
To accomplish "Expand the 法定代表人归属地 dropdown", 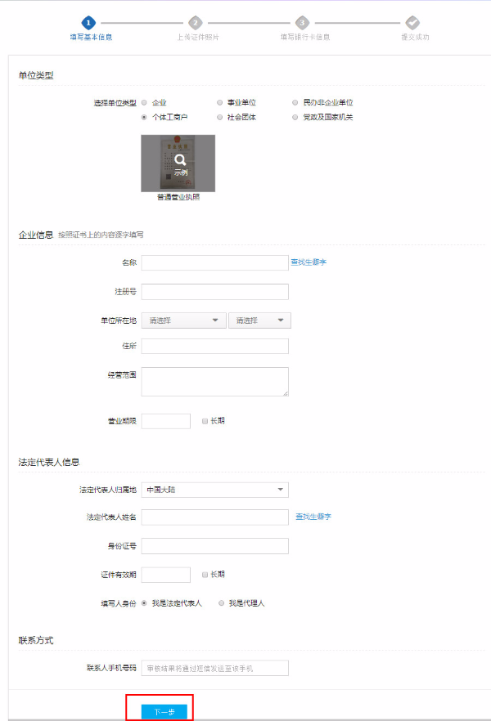I will click(x=214, y=490).
